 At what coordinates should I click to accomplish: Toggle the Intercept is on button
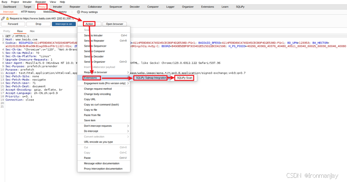[x=64, y=24]
